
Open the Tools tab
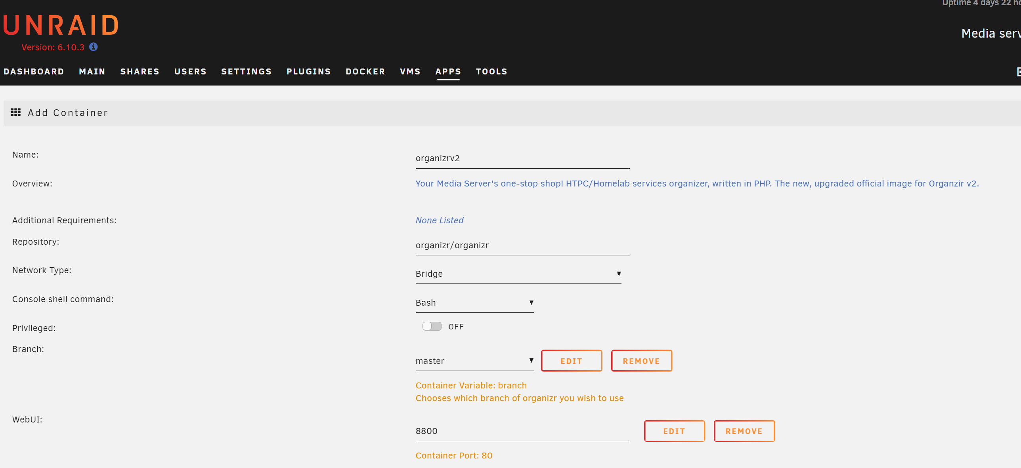pyautogui.click(x=491, y=72)
